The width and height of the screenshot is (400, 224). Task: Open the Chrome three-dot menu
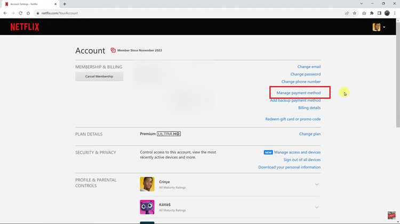pyautogui.click(x=395, y=13)
